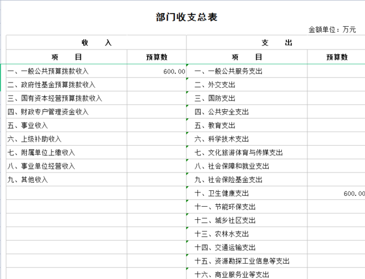This screenshot has height=279, width=365.
Task: Click the 项目 header under 支出
Action: click(246, 57)
